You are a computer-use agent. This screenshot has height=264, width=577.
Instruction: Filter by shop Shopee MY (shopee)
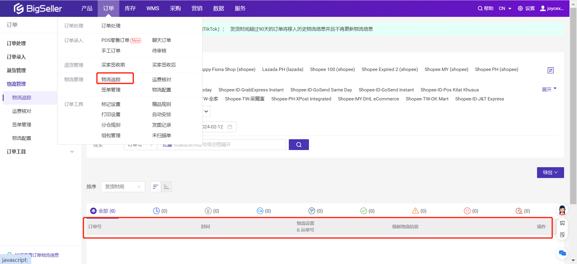pyautogui.click(x=446, y=69)
